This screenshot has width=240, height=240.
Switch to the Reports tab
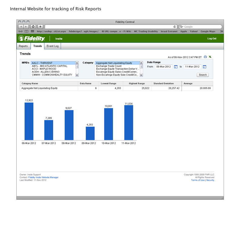click(23, 46)
